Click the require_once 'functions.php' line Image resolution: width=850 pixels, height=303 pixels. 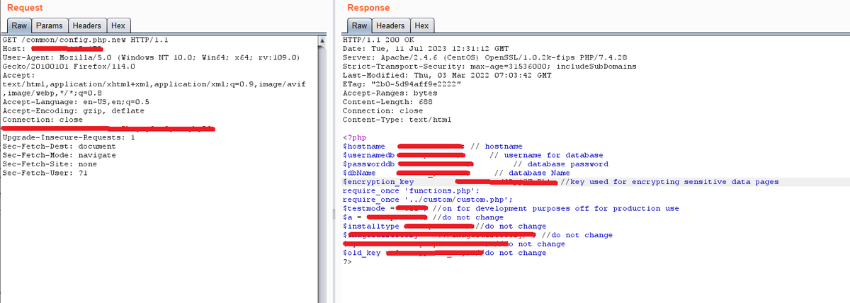[411, 190]
